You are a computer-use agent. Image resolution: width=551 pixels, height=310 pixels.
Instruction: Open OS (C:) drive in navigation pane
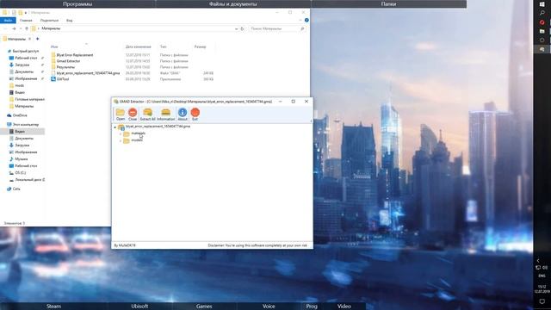21,172
